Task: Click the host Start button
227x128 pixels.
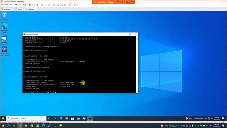Action: 3,126
